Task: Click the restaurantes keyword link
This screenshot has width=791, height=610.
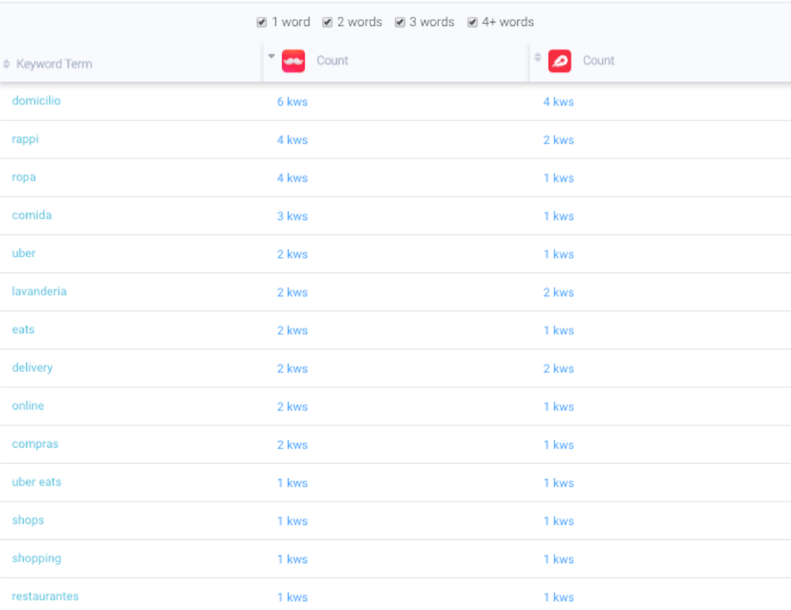Action: (45, 596)
